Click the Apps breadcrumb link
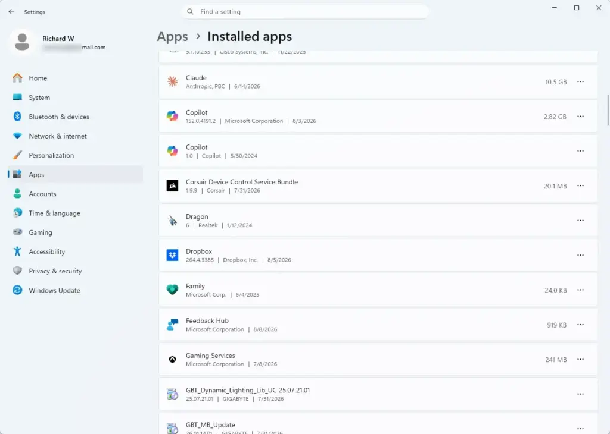Image resolution: width=610 pixels, height=434 pixels. point(172,36)
